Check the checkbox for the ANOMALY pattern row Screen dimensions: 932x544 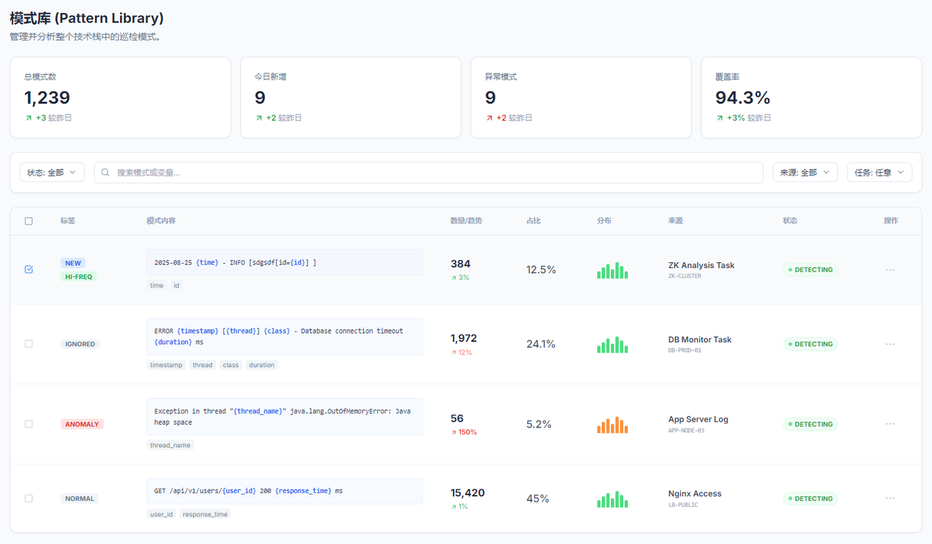point(29,424)
